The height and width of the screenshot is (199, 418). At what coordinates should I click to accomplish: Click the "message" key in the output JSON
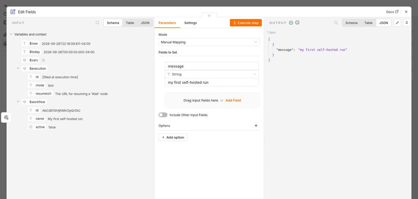tap(285, 50)
